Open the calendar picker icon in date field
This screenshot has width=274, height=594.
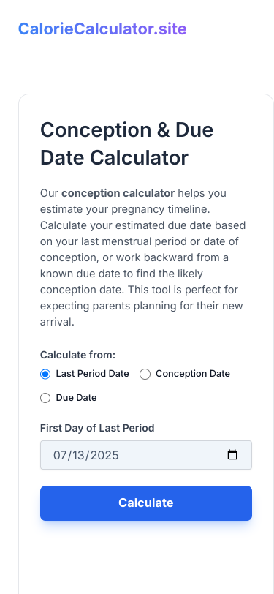tap(232, 454)
